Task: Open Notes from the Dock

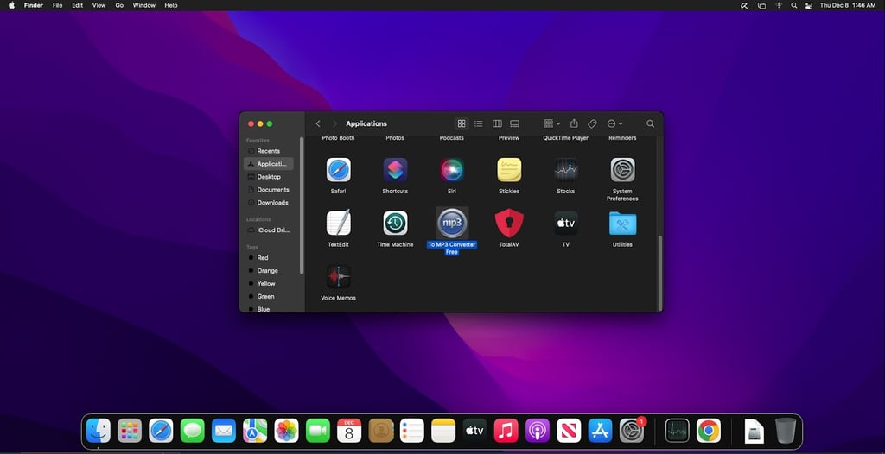Action: (x=443, y=432)
